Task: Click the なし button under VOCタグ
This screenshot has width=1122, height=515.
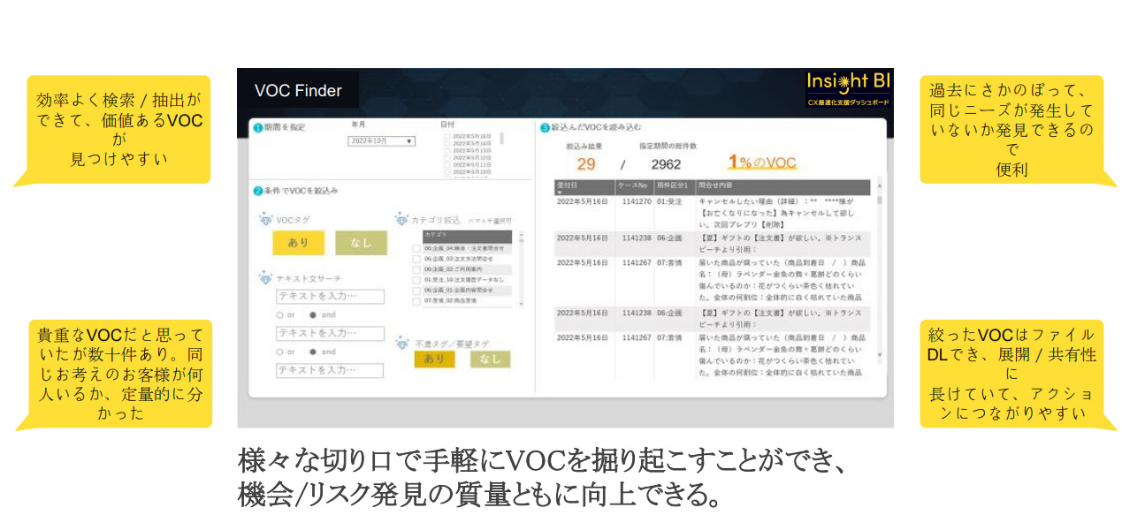Action: coord(362,243)
